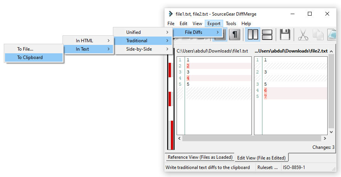The image size is (341, 177).
Task: Choose the Side-by-Side diff format entry
Action: [143, 49]
